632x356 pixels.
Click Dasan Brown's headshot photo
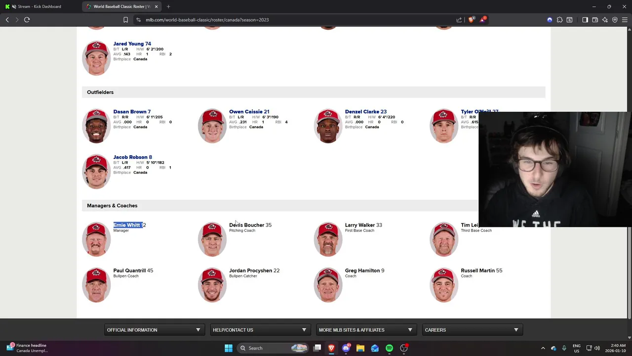tap(96, 126)
